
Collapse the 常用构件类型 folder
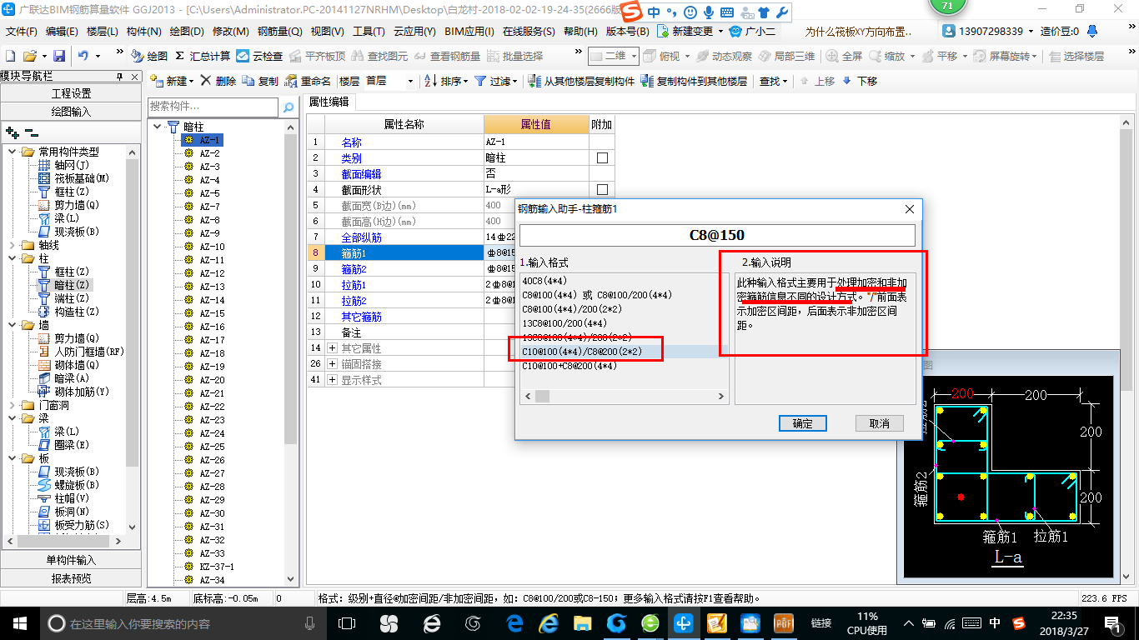[13, 152]
